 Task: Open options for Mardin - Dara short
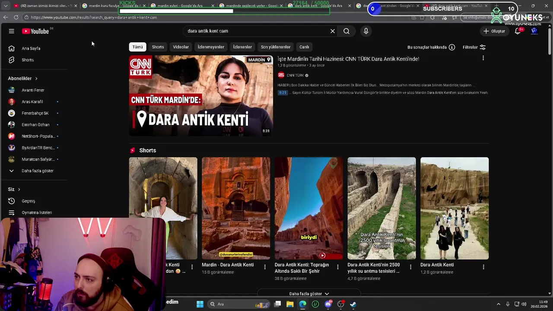tap(265, 267)
